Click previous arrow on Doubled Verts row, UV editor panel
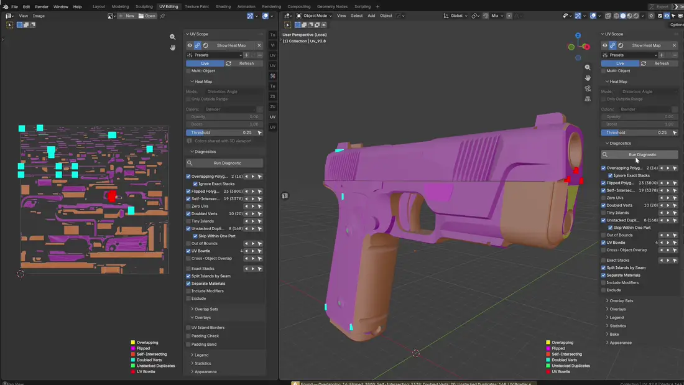 pyautogui.click(x=246, y=214)
